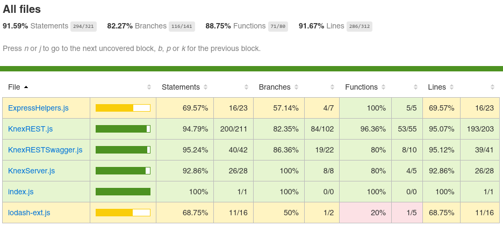Click KnexREST.js lines value 95.07%
The height and width of the screenshot is (226, 503).
(x=442, y=129)
